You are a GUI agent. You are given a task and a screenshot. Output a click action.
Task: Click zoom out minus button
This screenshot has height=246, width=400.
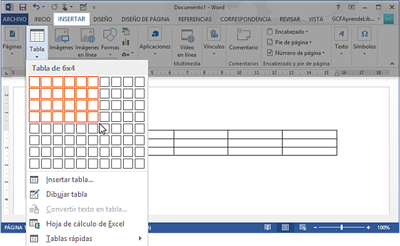pos(315,227)
